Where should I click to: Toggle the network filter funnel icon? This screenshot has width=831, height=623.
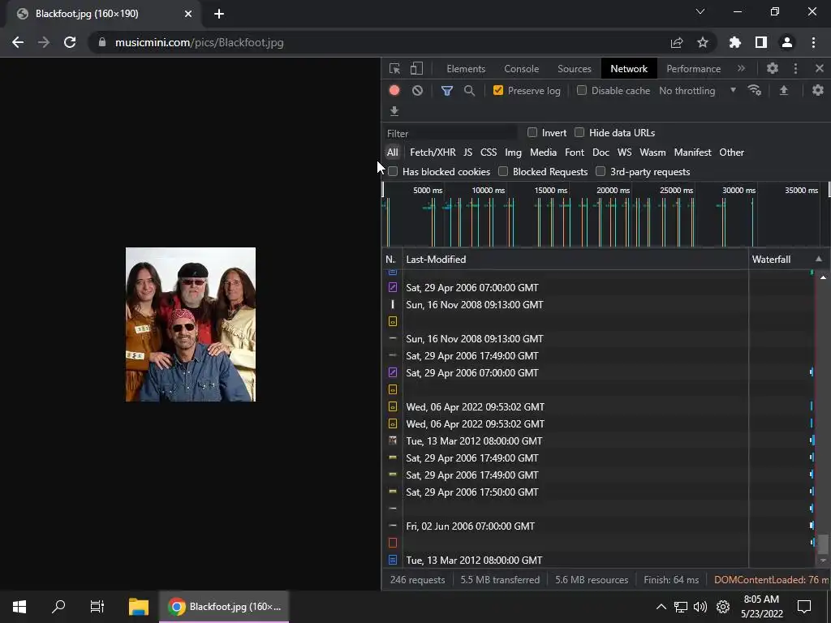tap(446, 91)
